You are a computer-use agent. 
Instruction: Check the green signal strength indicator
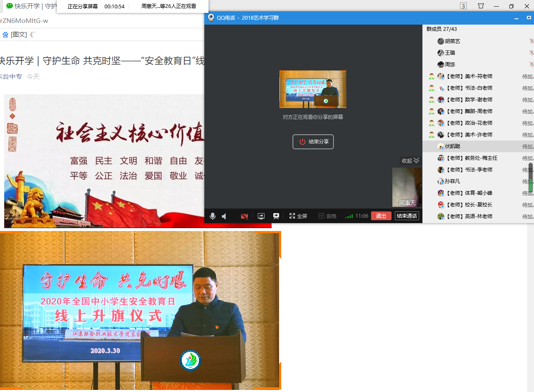click(349, 216)
